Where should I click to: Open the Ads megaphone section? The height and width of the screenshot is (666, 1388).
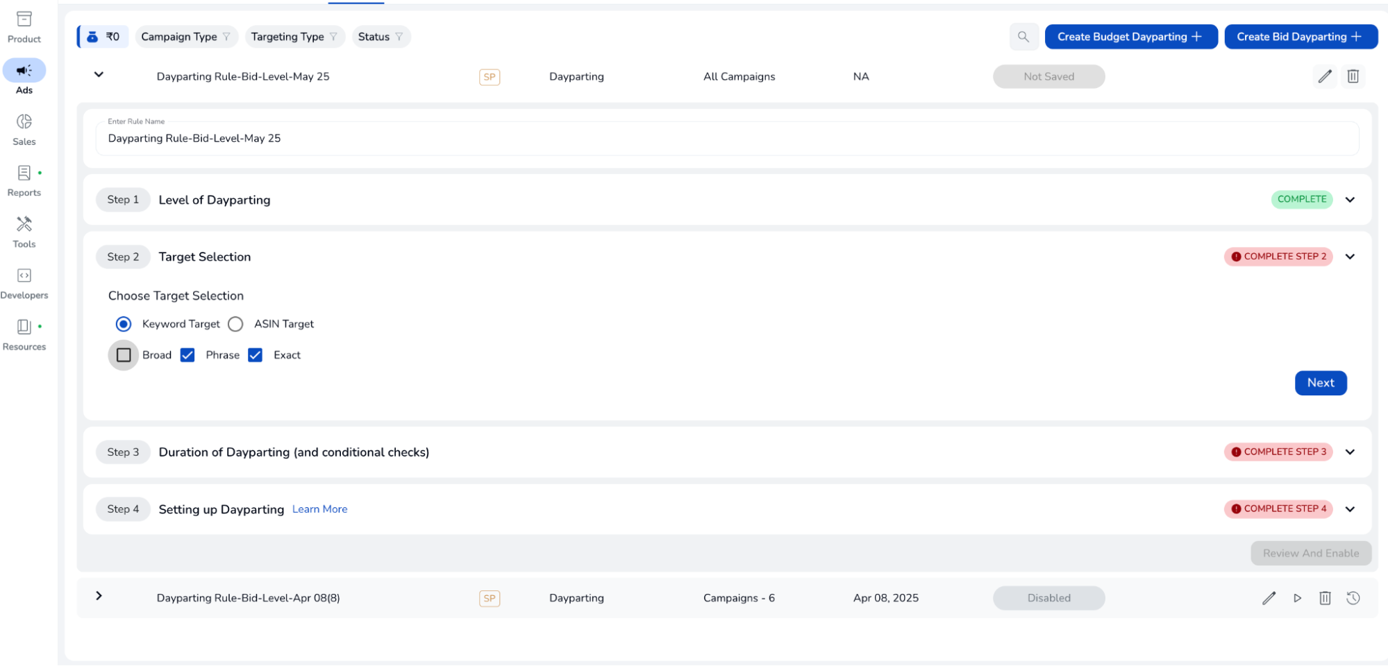click(x=24, y=77)
